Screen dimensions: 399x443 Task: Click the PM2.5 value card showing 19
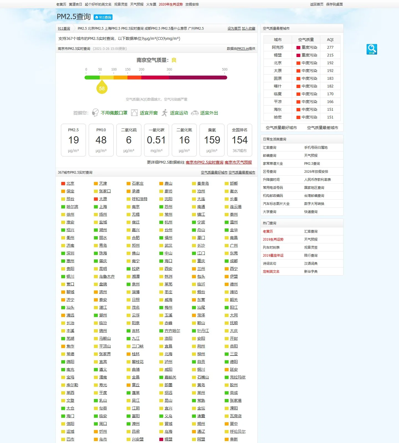pyautogui.click(x=73, y=140)
